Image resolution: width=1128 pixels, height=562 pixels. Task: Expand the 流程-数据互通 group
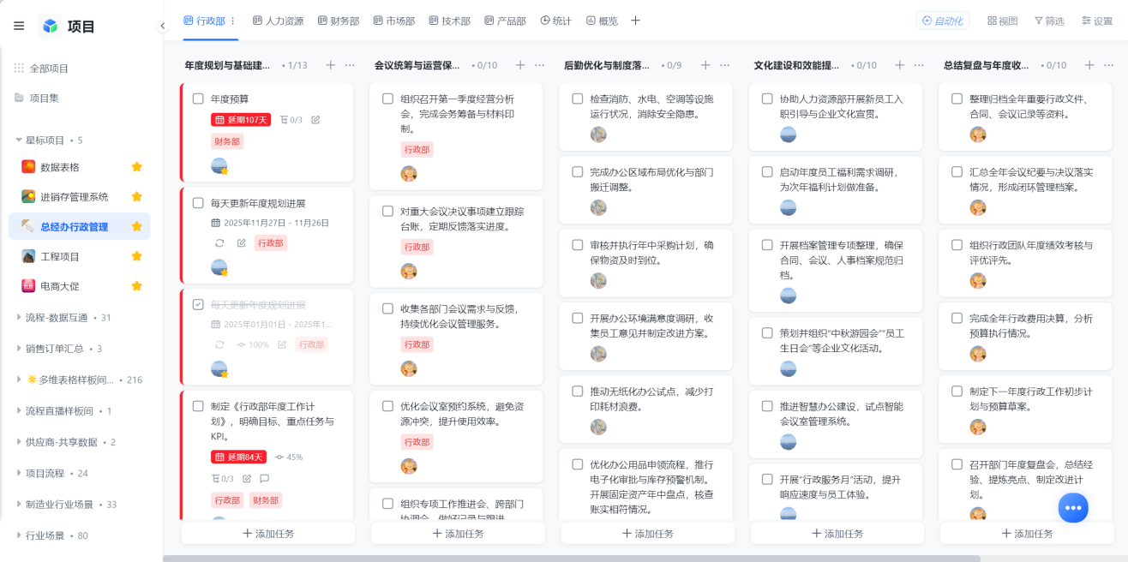pos(19,317)
